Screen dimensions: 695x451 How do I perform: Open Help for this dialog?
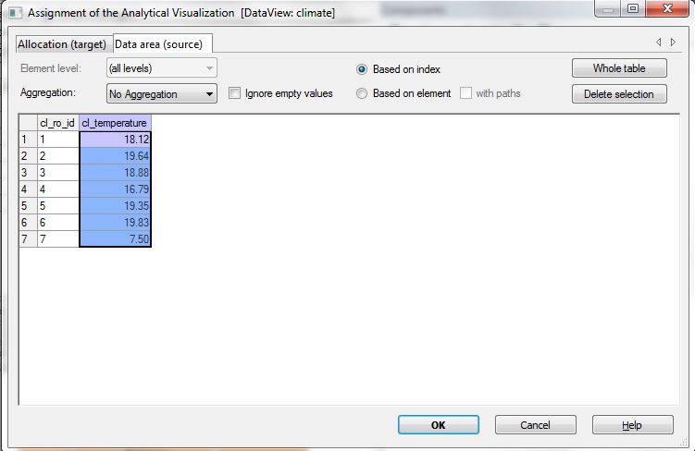[x=632, y=425]
